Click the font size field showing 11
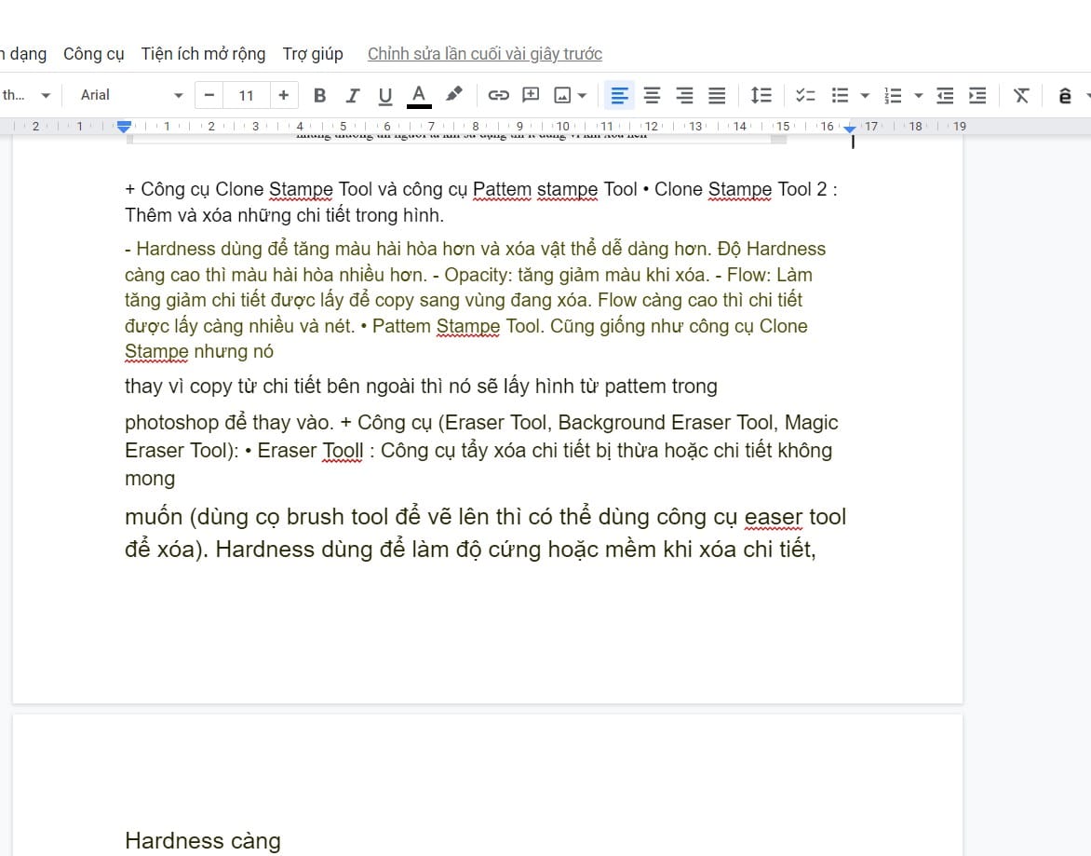 [247, 95]
